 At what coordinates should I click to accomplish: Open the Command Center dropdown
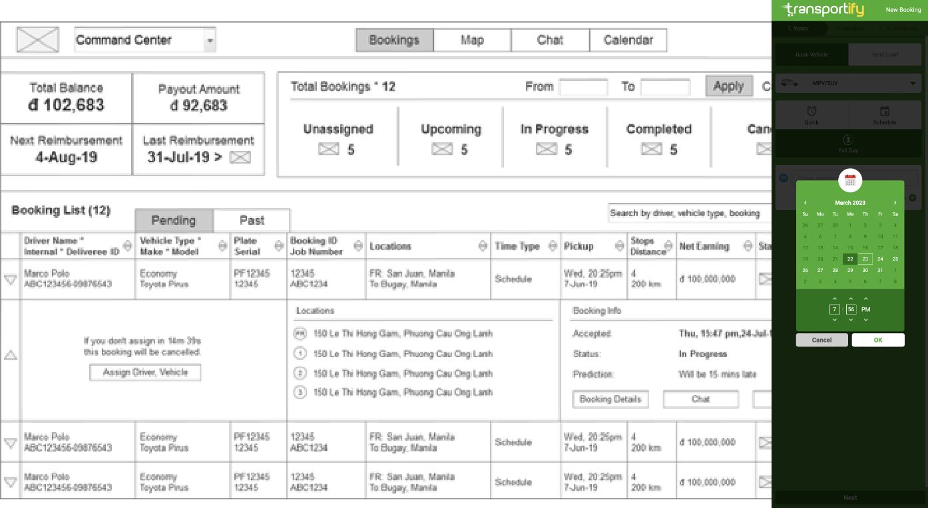pyautogui.click(x=210, y=41)
